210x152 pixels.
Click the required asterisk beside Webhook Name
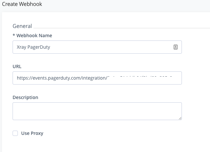[x=14, y=36]
